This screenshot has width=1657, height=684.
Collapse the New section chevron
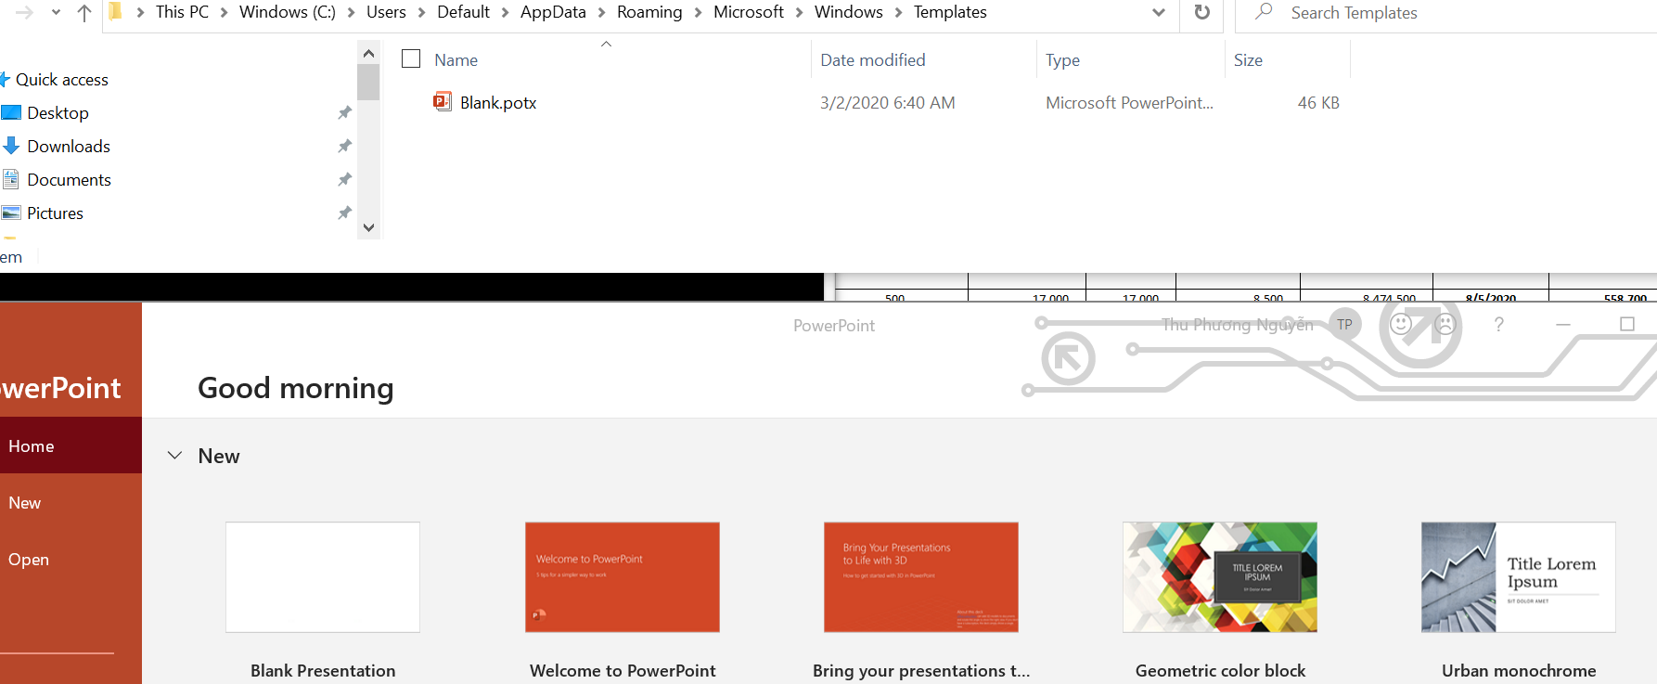click(x=174, y=456)
